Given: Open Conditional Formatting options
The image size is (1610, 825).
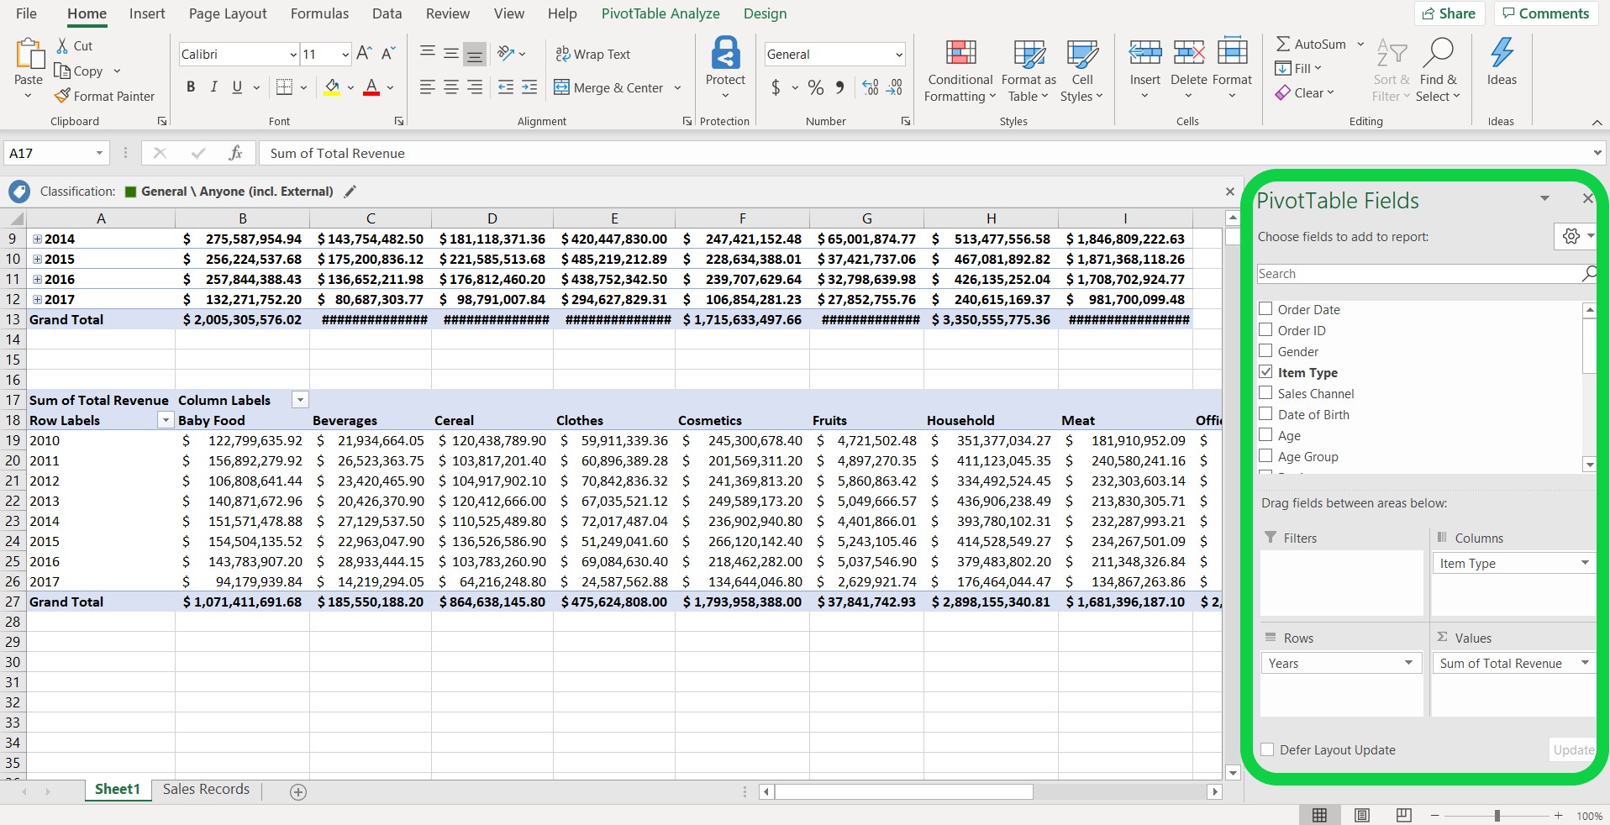Looking at the screenshot, I should [958, 71].
